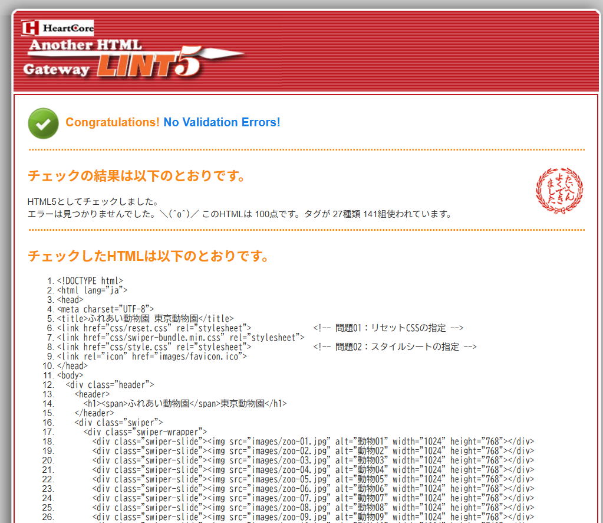
Task: Click the reset.css link code line
Action: point(154,328)
